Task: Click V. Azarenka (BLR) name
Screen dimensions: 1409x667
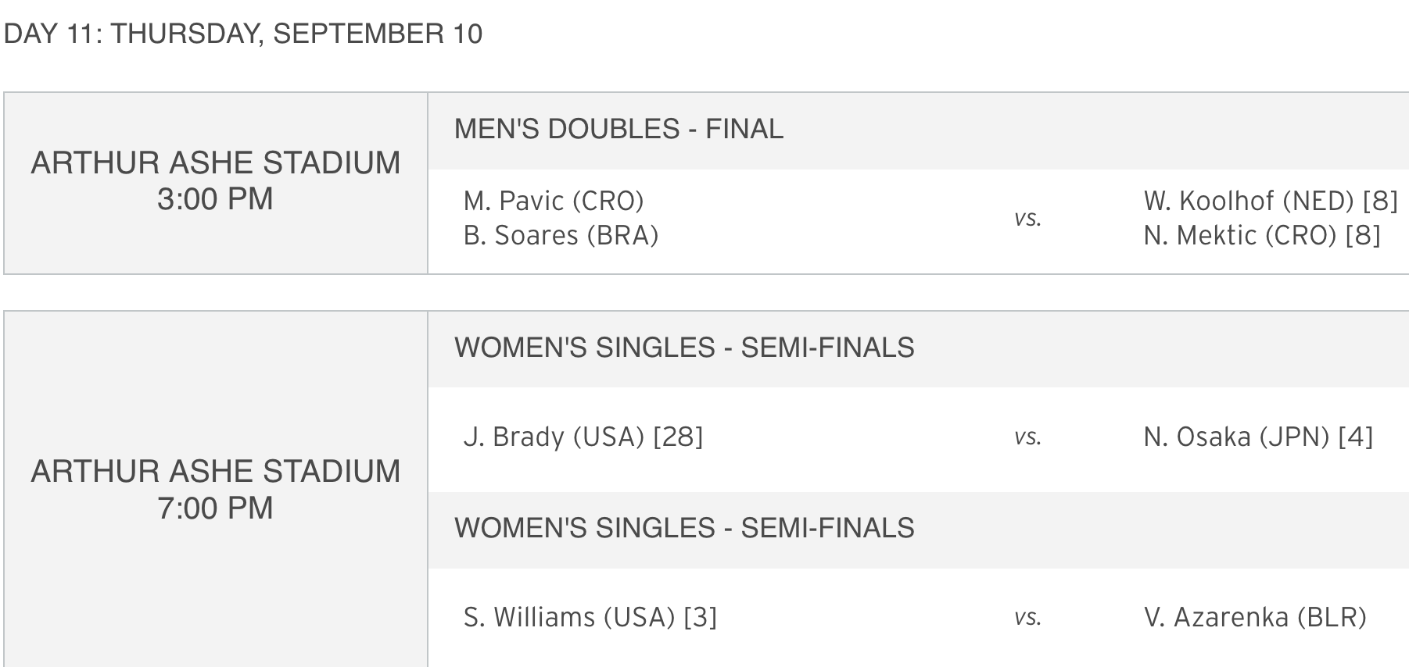Action: point(1255,617)
